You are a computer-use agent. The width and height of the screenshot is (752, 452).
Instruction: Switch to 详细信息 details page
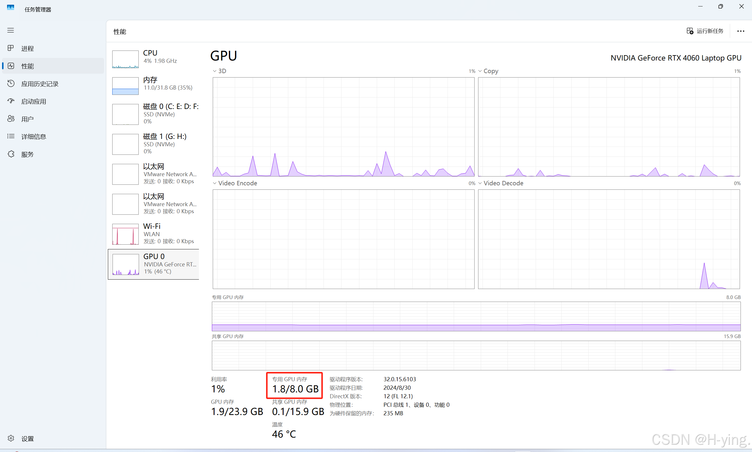click(x=34, y=137)
